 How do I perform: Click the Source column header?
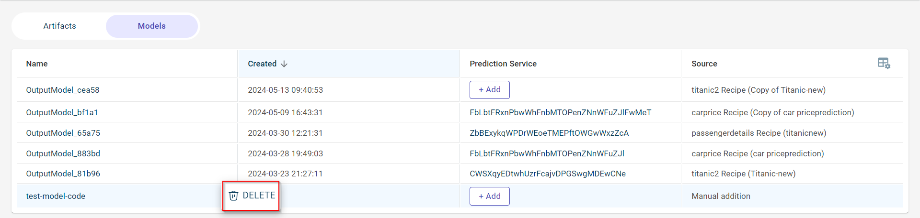click(704, 64)
